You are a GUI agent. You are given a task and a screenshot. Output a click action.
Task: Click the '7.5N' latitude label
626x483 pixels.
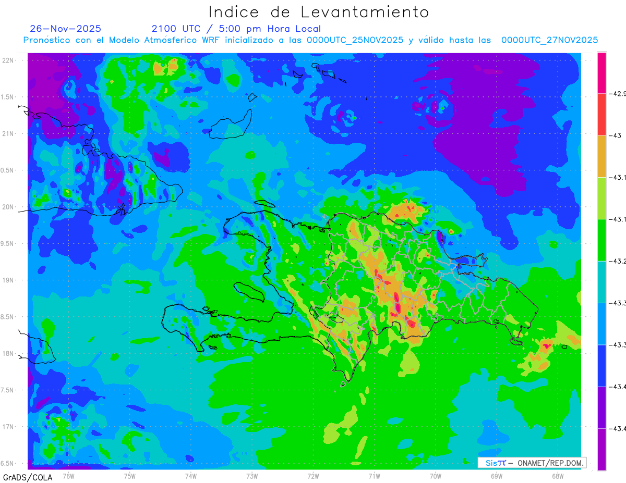[x=6, y=390]
